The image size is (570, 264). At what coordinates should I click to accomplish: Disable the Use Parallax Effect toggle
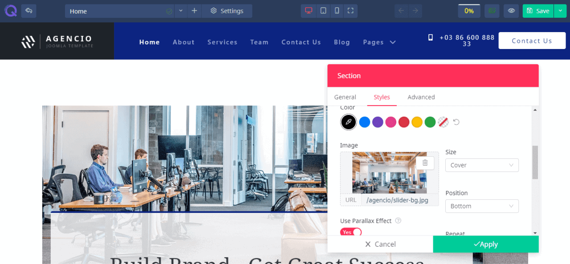351,232
